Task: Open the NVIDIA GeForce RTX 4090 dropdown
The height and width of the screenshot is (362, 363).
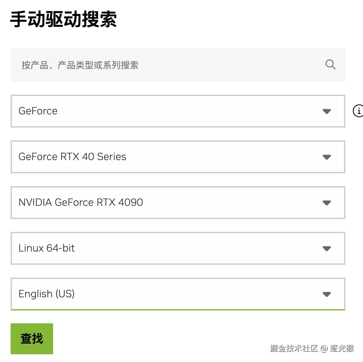Action: tap(178, 203)
